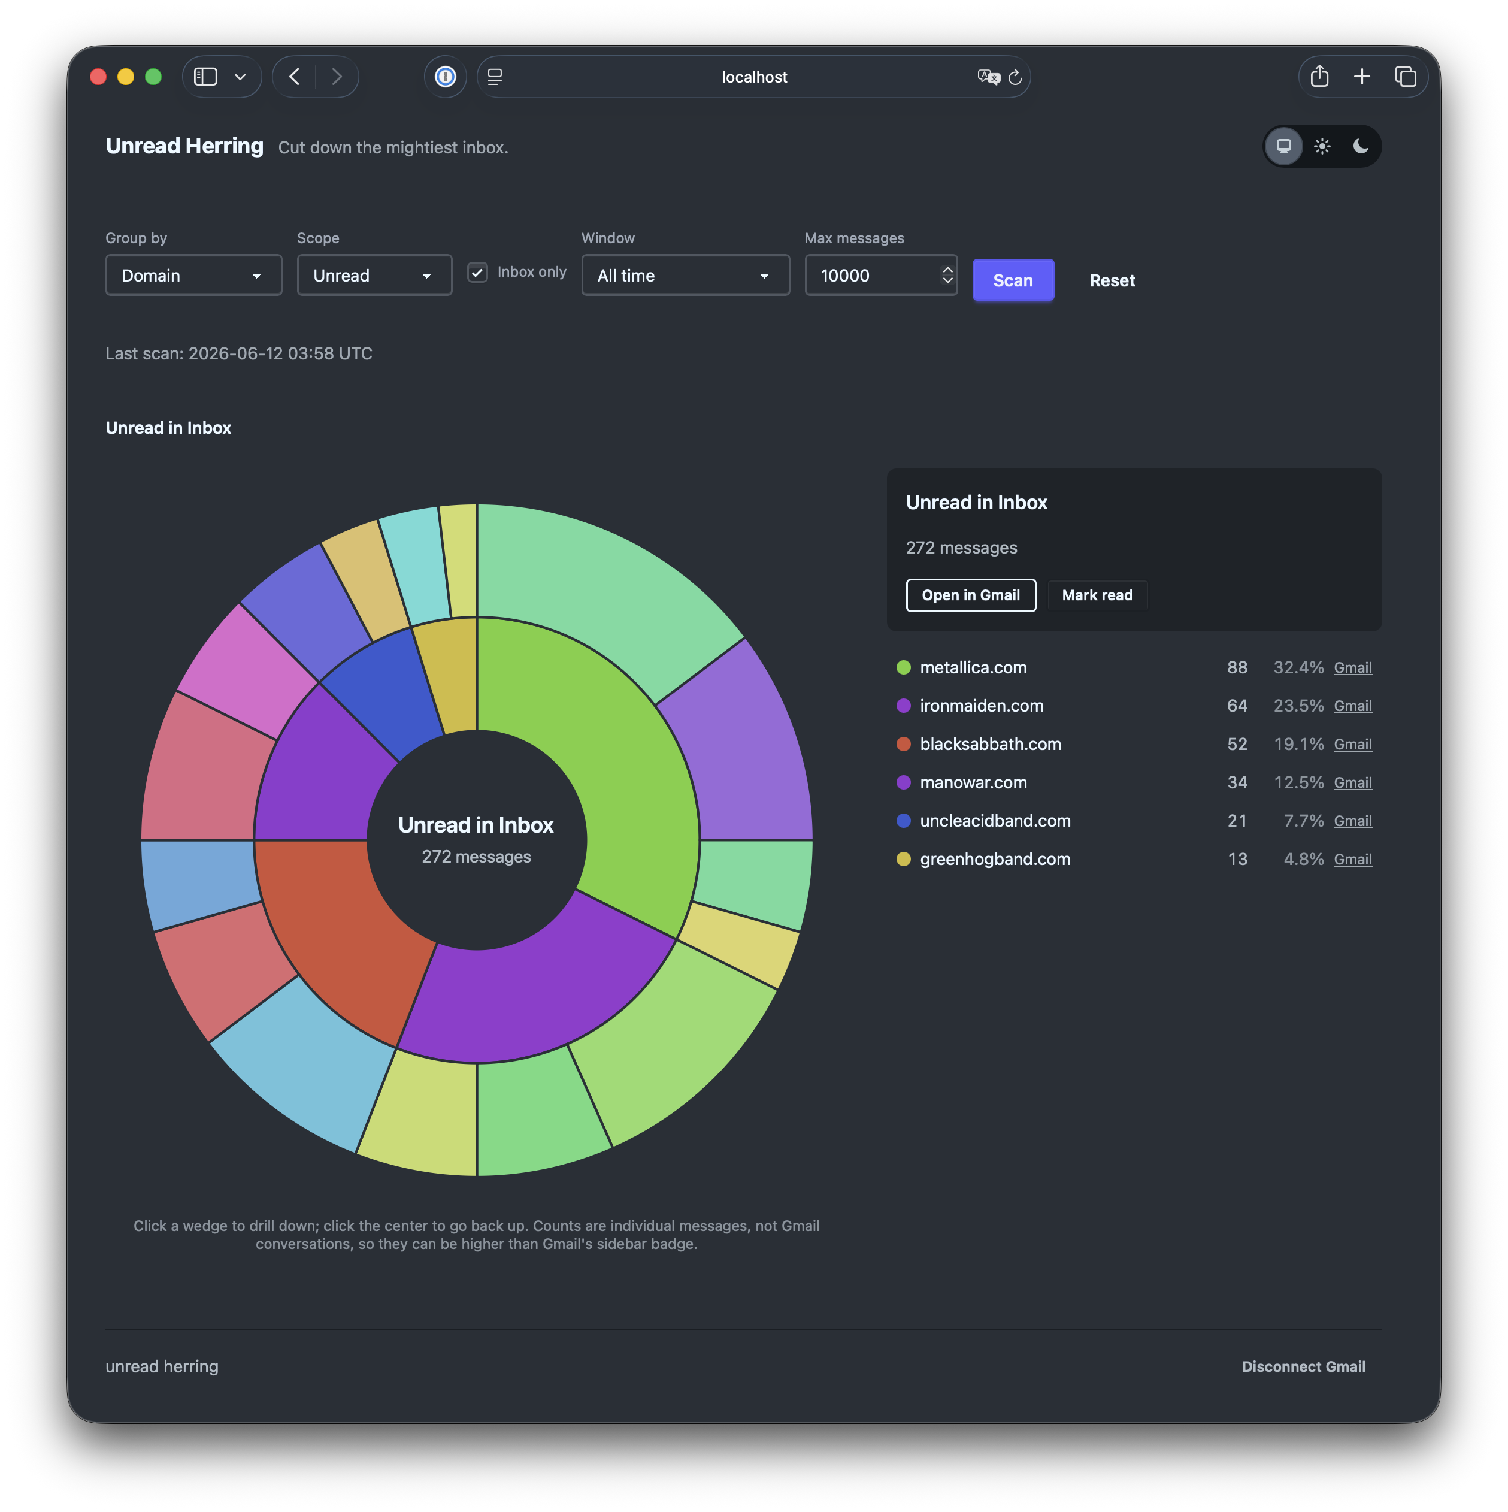This screenshot has width=1508, height=1512.
Task: Open a new tab with plus icon
Action: click(1362, 76)
